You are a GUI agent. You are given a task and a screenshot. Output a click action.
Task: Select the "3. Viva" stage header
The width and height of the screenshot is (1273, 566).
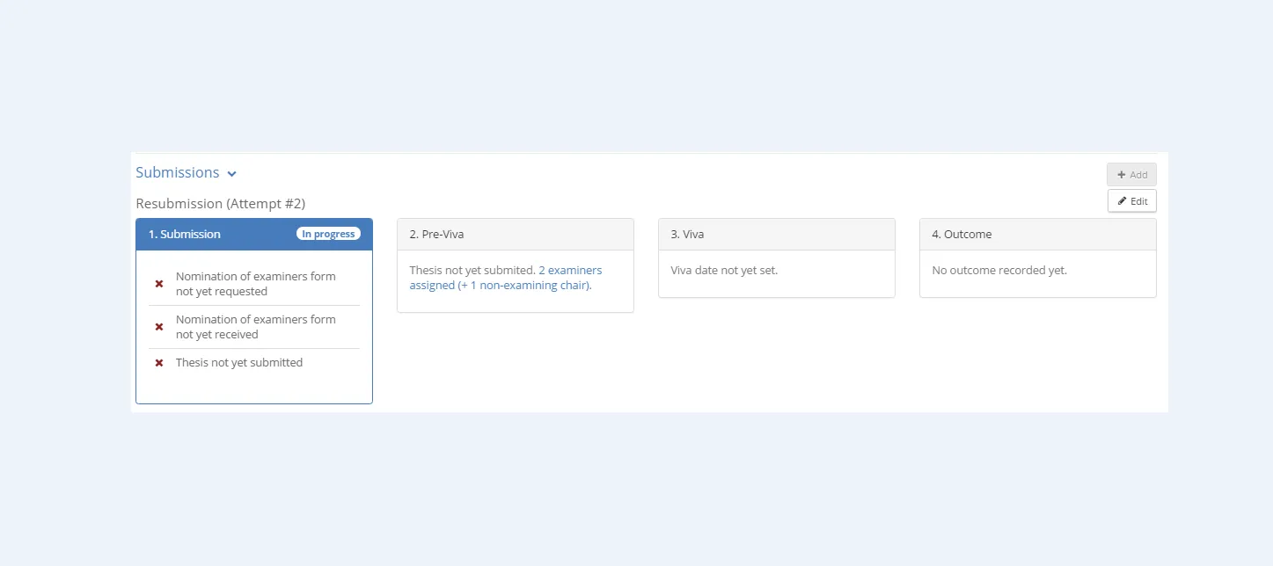pos(689,234)
